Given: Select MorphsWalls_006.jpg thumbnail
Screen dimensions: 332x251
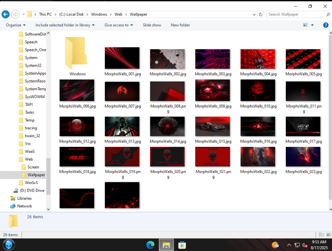Looking at the screenshot, I should 77,90.
